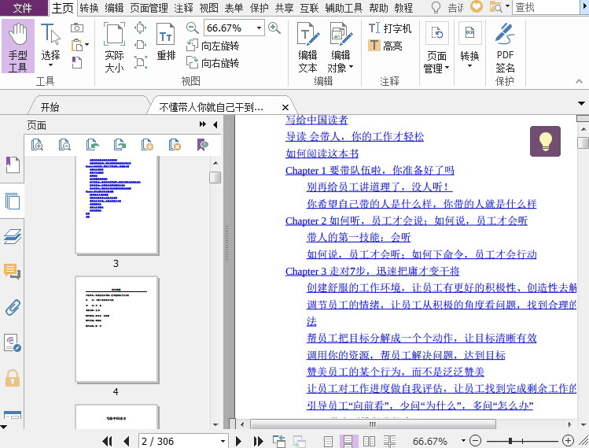Viewport: 589px width, 448px height.
Task: Open the Layers panel in left sidebar
Action: pos(13,237)
